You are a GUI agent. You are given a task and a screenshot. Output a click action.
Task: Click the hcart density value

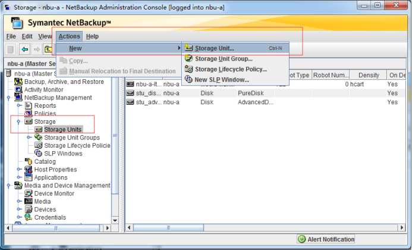pos(357,84)
